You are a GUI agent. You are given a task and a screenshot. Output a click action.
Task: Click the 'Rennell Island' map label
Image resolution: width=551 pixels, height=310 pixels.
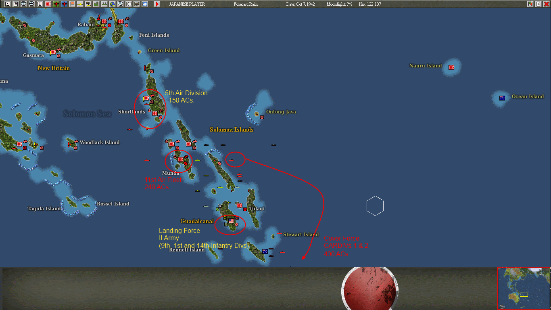187,250
